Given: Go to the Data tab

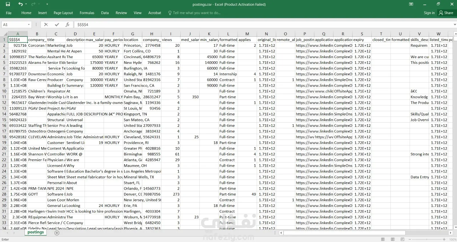Looking at the screenshot, I should point(105,13).
